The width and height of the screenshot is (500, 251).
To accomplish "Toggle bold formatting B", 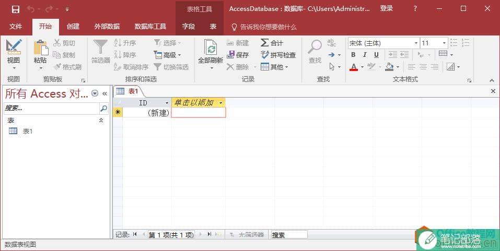I will tap(353, 55).
